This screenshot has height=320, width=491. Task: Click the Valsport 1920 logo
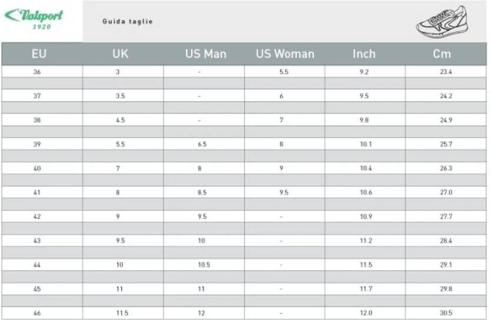point(34,19)
